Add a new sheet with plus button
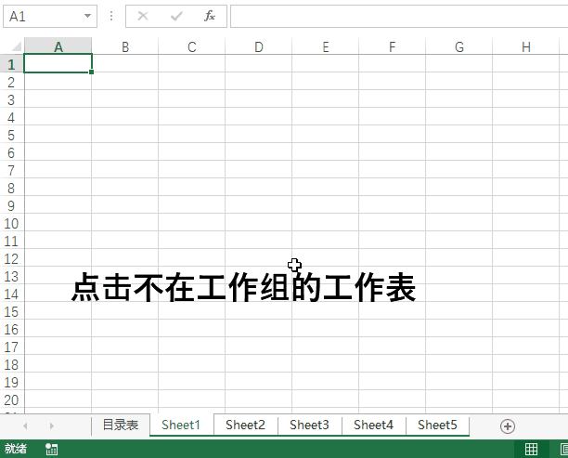Viewport: 568px width, 458px height. [507, 425]
